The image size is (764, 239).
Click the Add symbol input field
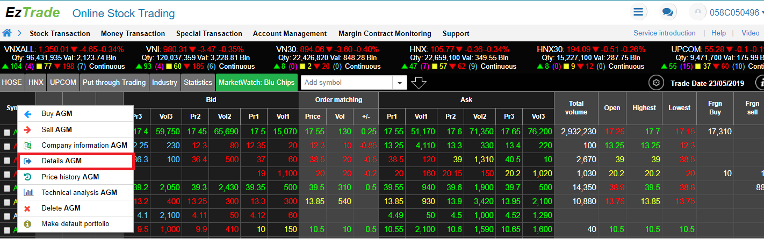tap(345, 83)
